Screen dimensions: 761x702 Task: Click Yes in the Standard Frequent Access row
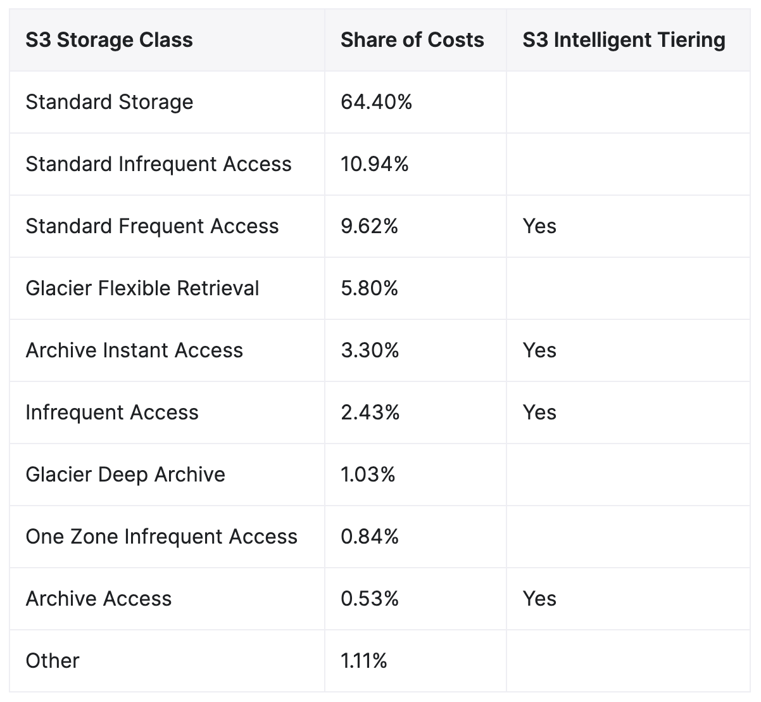(539, 226)
